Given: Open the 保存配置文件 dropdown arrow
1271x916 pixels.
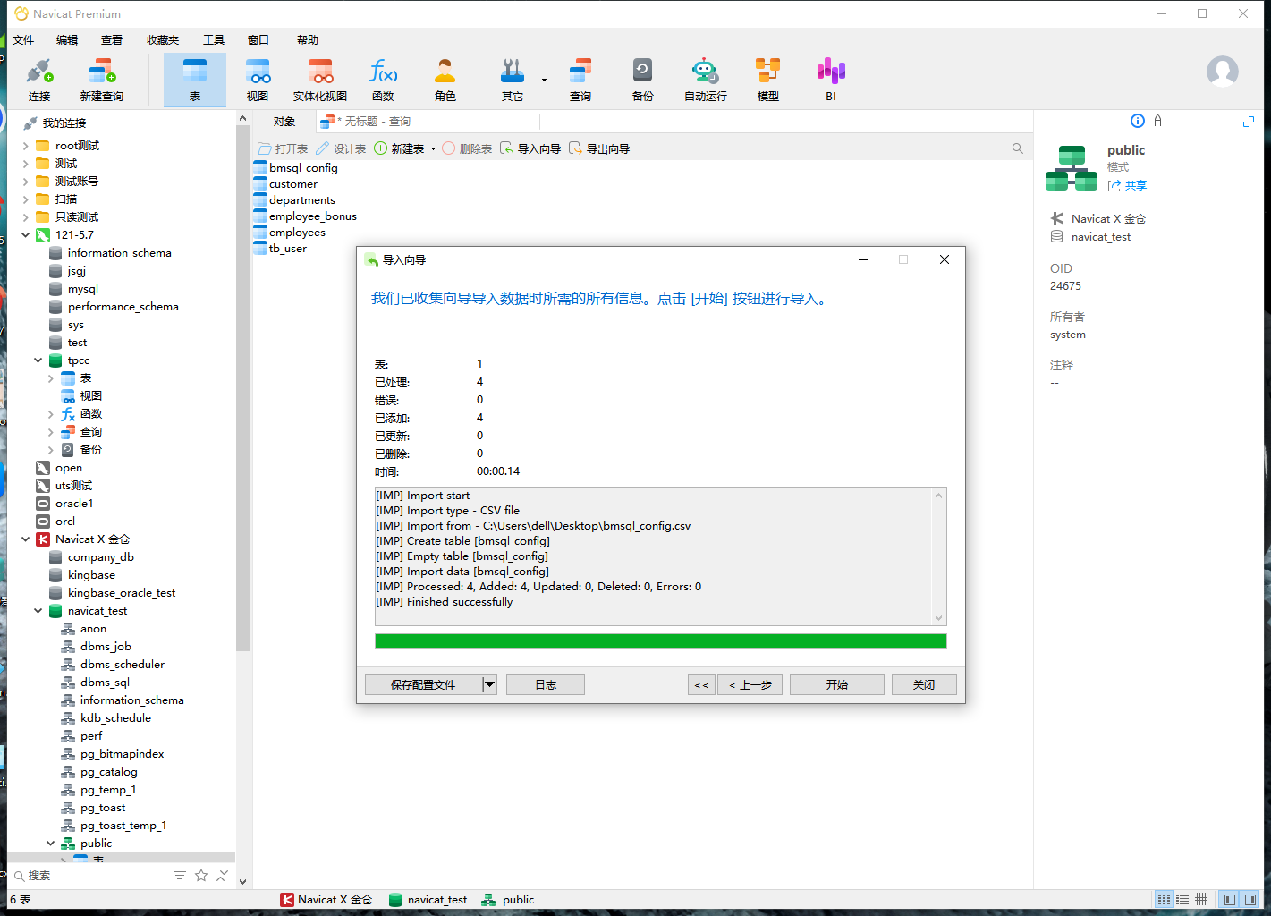Looking at the screenshot, I should point(489,684).
